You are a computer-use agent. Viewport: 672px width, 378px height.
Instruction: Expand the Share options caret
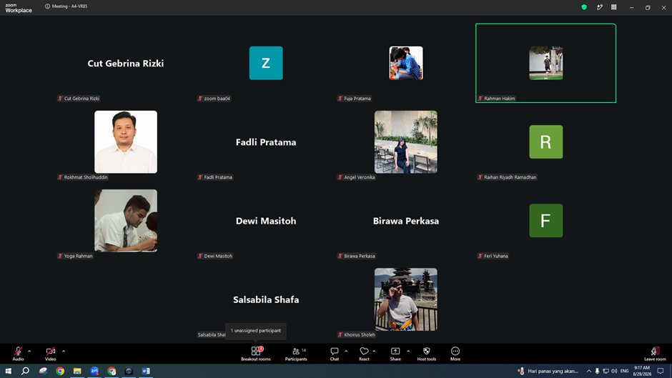408,351
